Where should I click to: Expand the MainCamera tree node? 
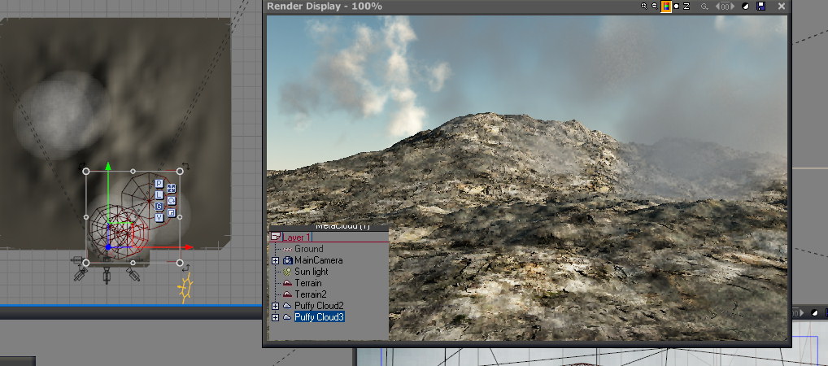276,260
